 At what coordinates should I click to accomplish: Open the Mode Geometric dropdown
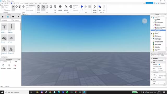coord(32,6)
